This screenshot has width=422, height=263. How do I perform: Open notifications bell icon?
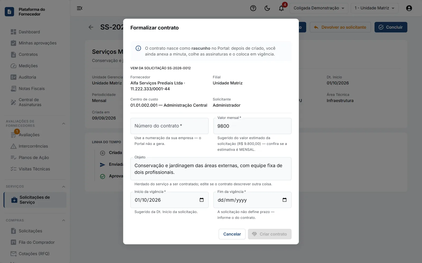pos(281,8)
